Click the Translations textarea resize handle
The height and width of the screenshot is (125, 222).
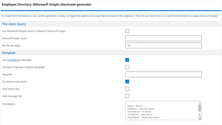(200, 119)
